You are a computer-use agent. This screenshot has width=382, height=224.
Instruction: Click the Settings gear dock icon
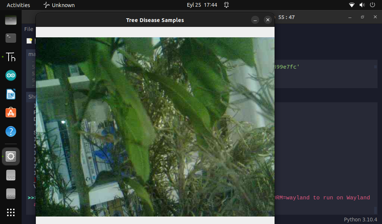point(11,156)
